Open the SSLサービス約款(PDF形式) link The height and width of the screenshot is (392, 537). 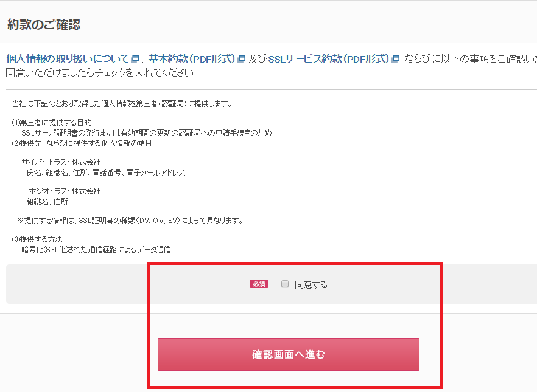(x=328, y=59)
